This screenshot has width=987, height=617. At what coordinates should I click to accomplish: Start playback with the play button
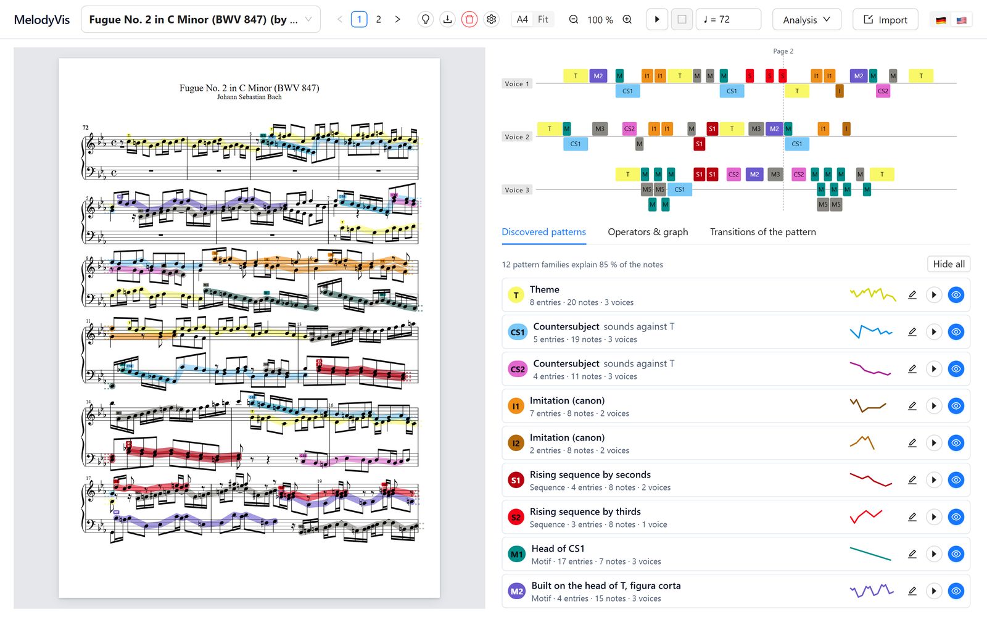[x=657, y=19]
